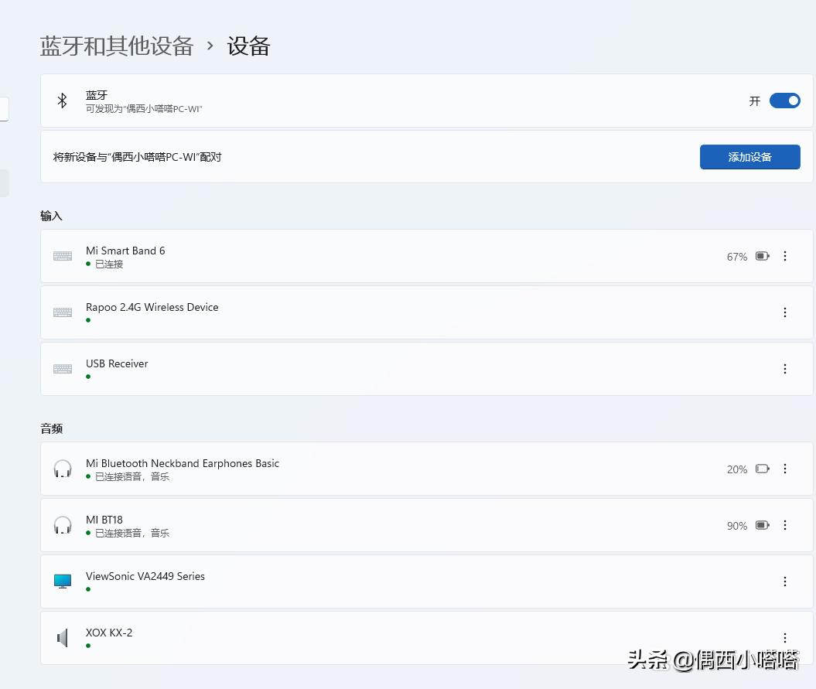Open more options menu for ViewSonic VA2449 Series
The height and width of the screenshot is (689, 816).
pos(785,581)
